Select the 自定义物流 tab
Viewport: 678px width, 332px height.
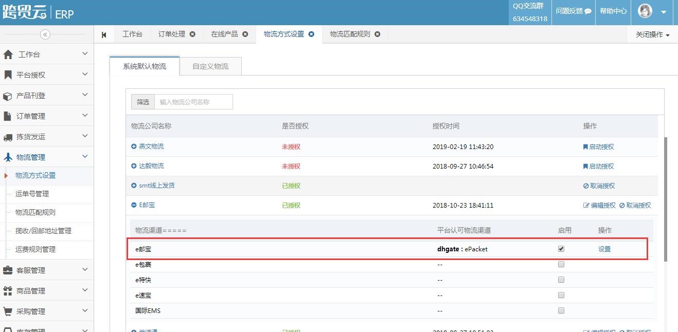tap(210, 66)
